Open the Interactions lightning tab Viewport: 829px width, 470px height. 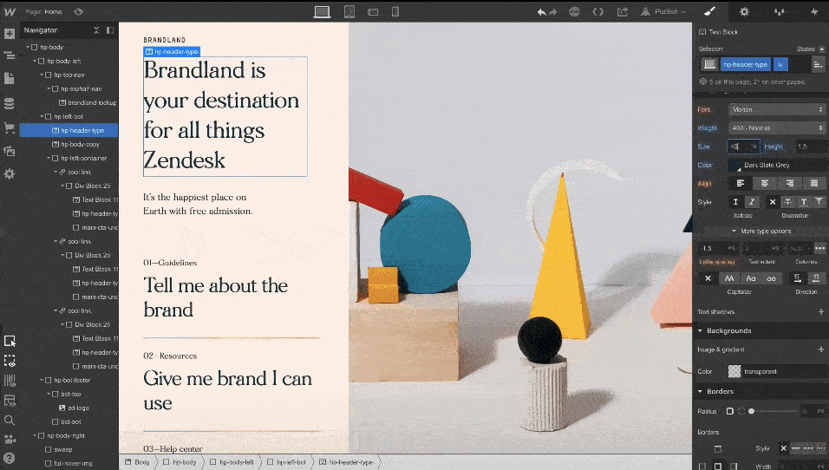pos(814,11)
